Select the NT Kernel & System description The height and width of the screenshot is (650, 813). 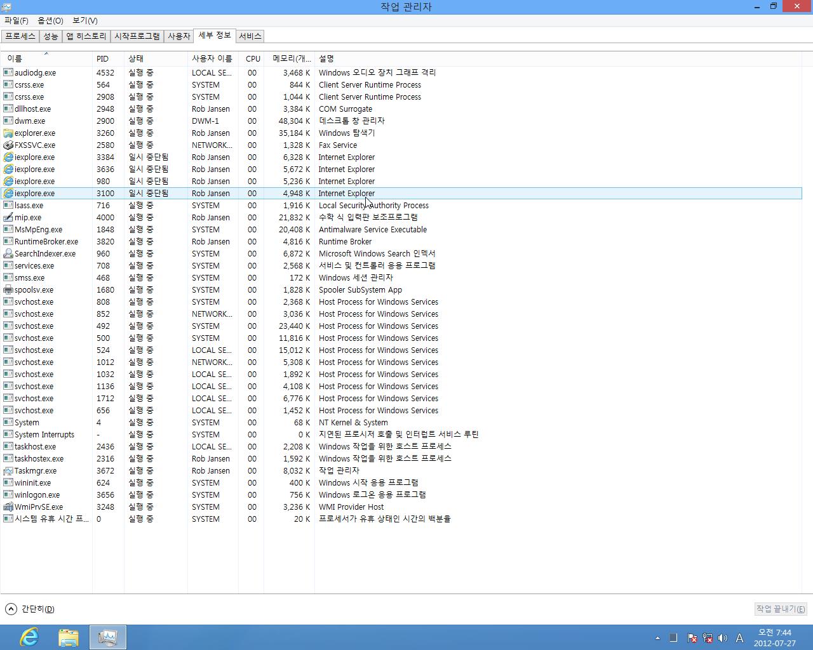click(x=353, y=422)
